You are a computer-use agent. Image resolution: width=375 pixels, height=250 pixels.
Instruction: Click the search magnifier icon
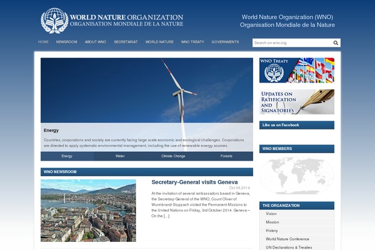(x=336, y=43)
